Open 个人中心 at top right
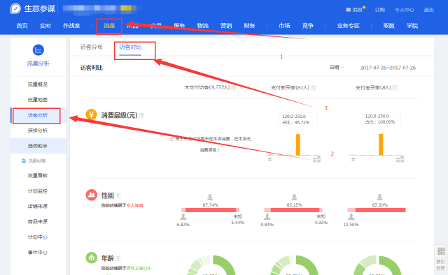Screen dimensions: 448x275 coord(405,10)
